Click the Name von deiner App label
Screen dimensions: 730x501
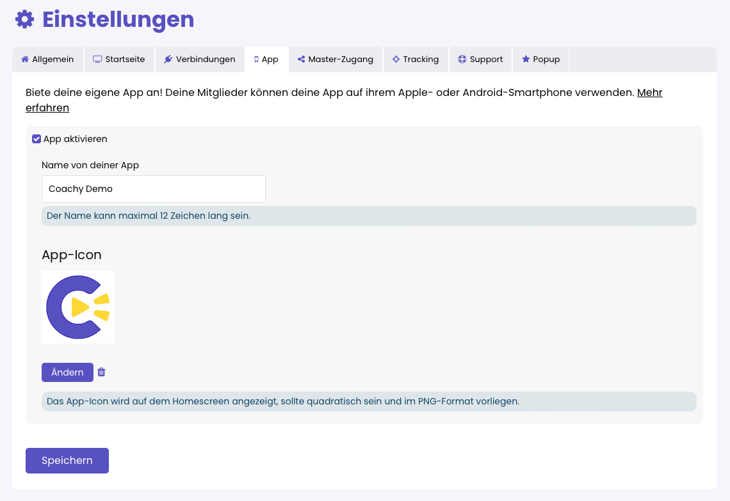[90, 165]
